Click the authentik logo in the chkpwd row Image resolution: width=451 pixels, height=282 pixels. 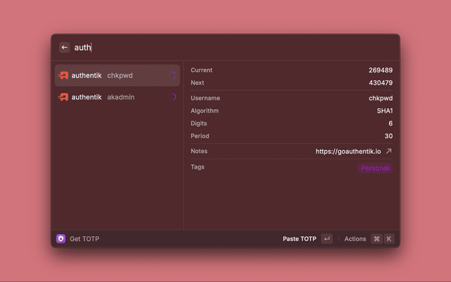tap(63, 75)
